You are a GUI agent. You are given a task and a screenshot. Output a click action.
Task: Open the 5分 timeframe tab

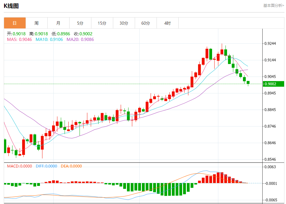80,23
